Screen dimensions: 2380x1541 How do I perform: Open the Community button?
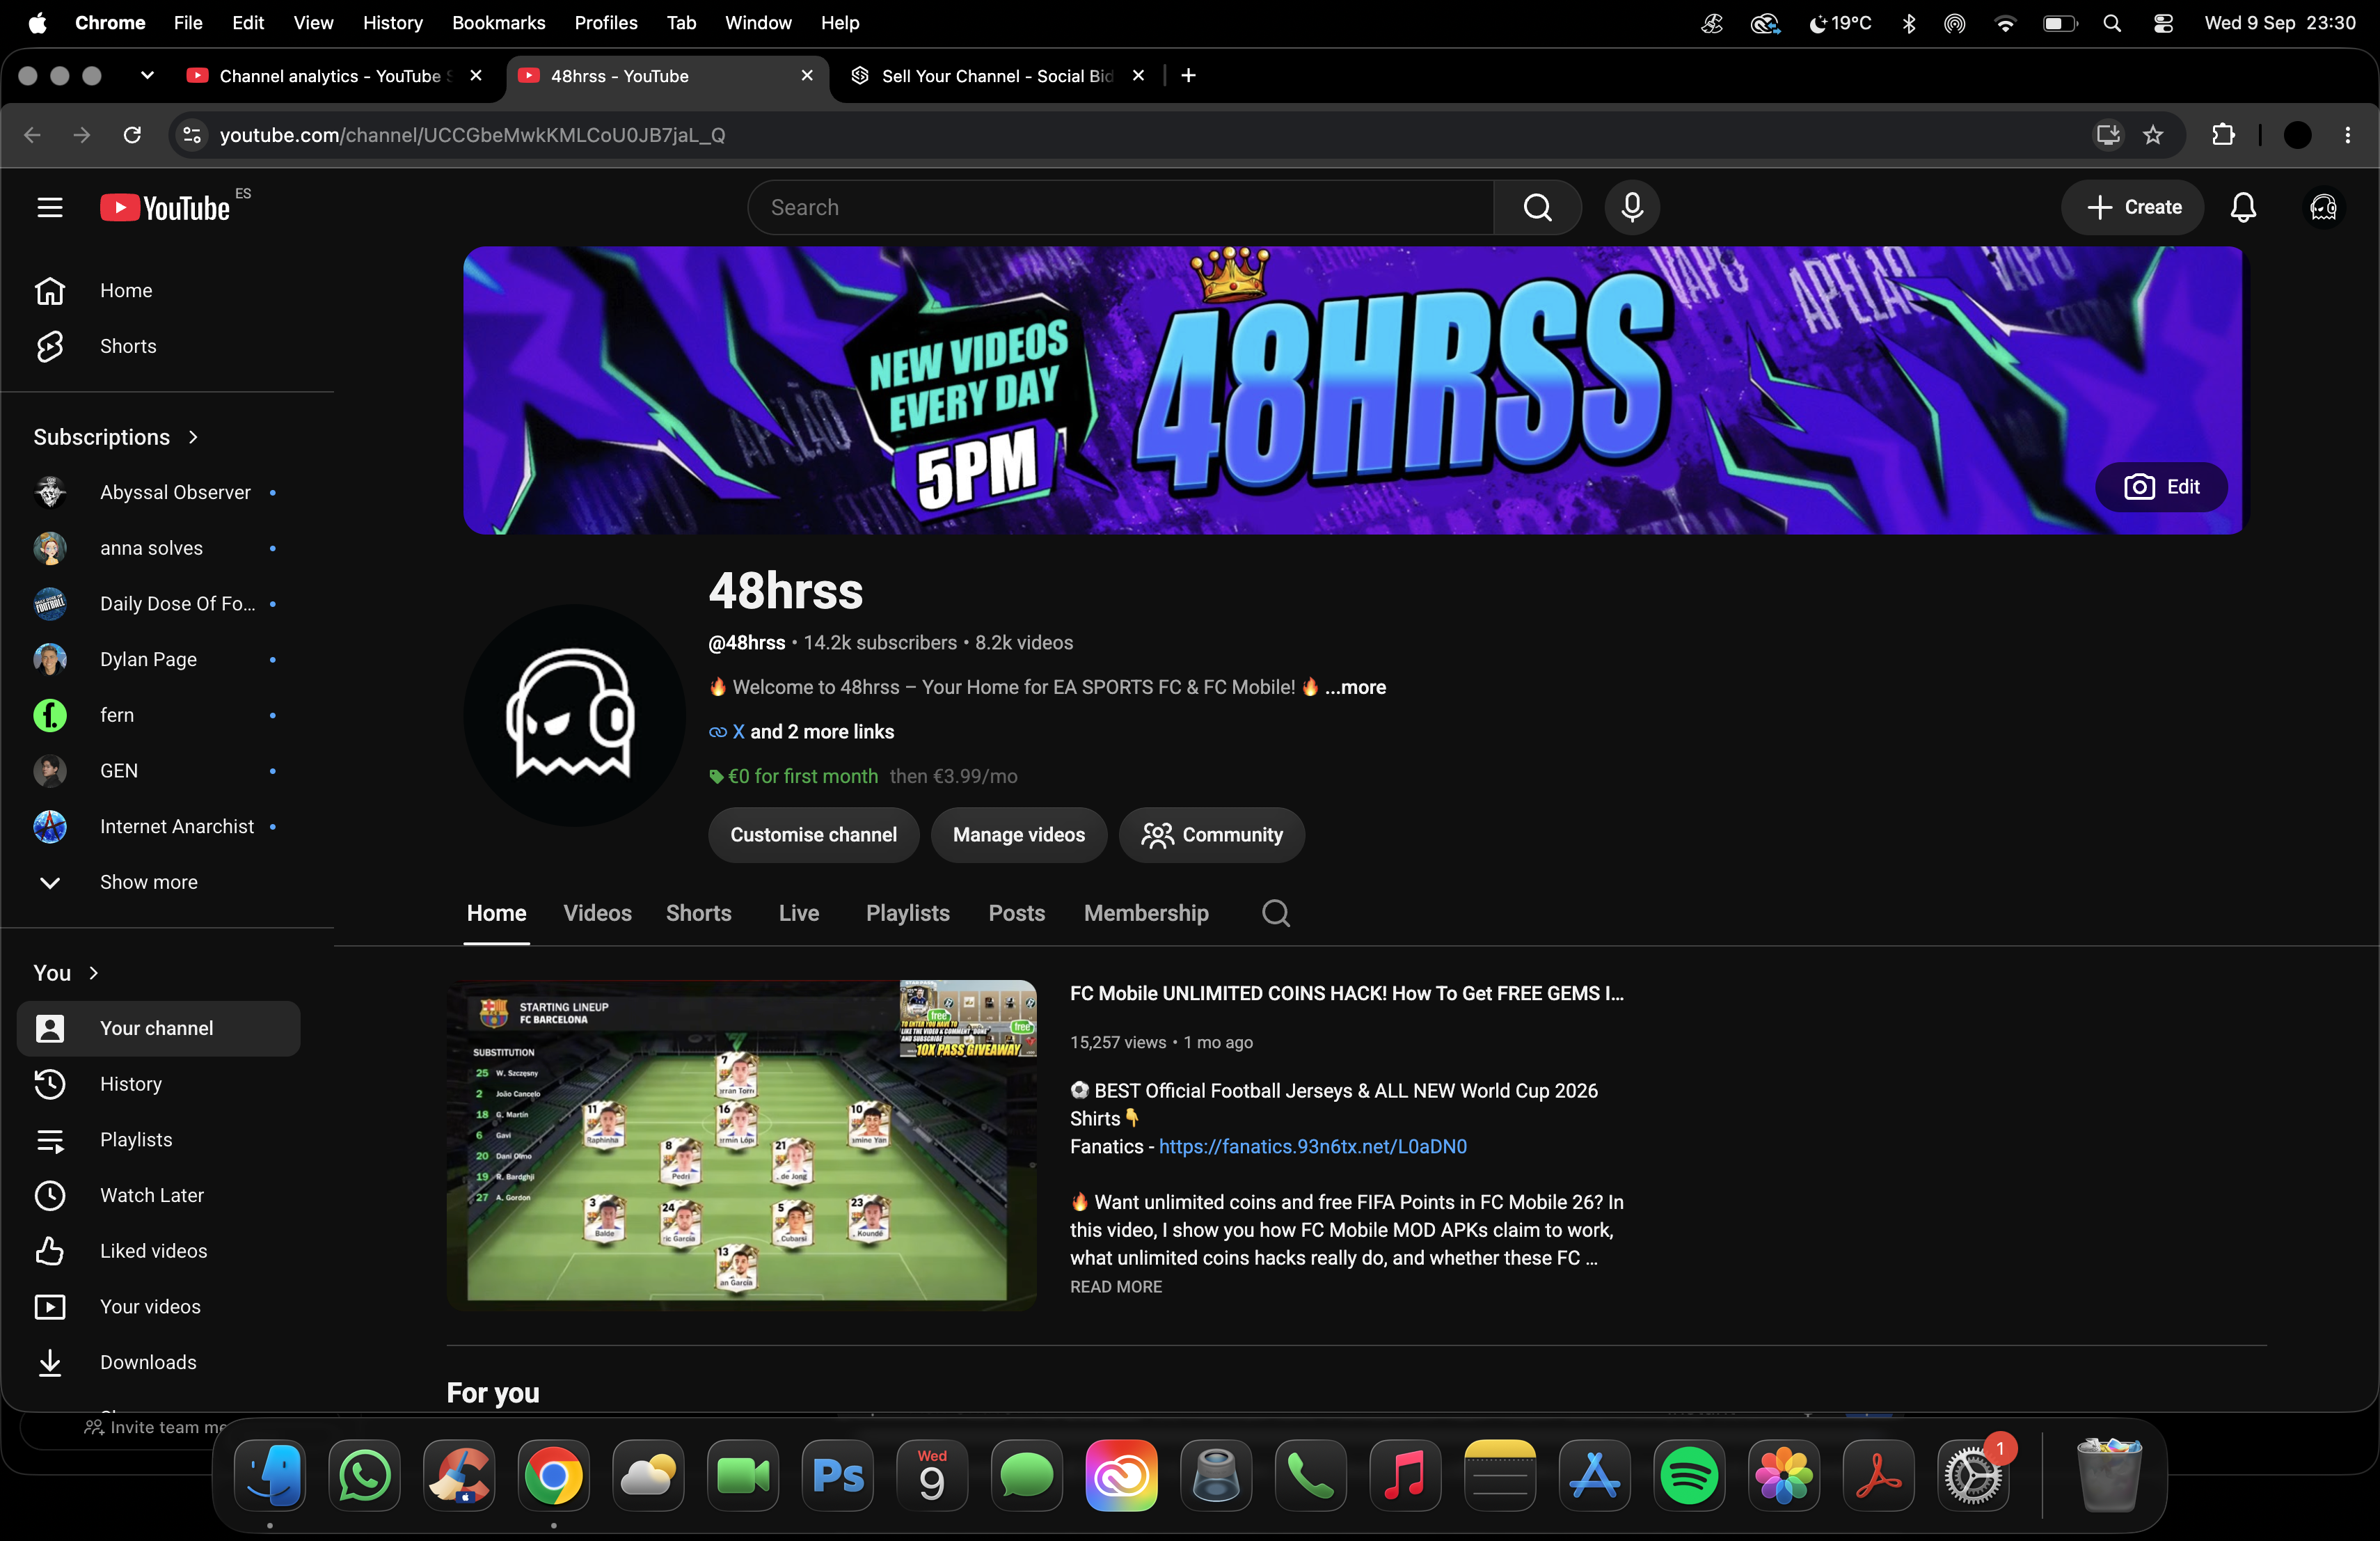1211,835
